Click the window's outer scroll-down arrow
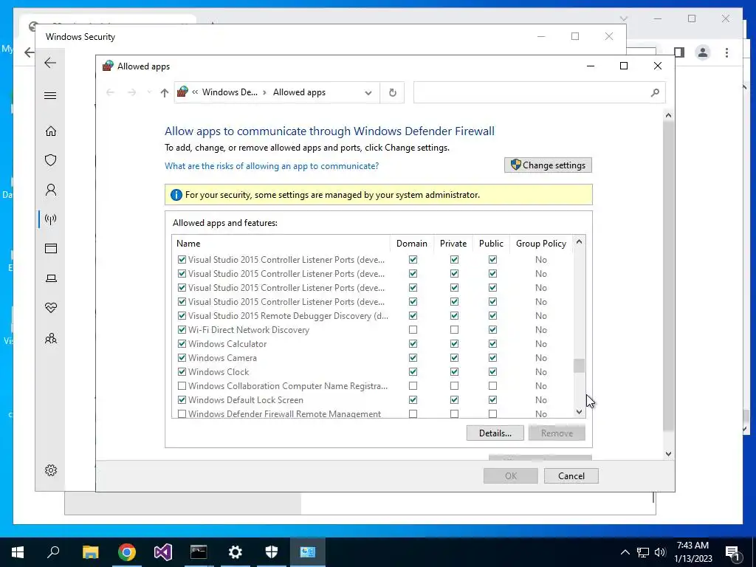Image resolution: width=756 pixels, height=567 pixels. (x=668, y=454)
